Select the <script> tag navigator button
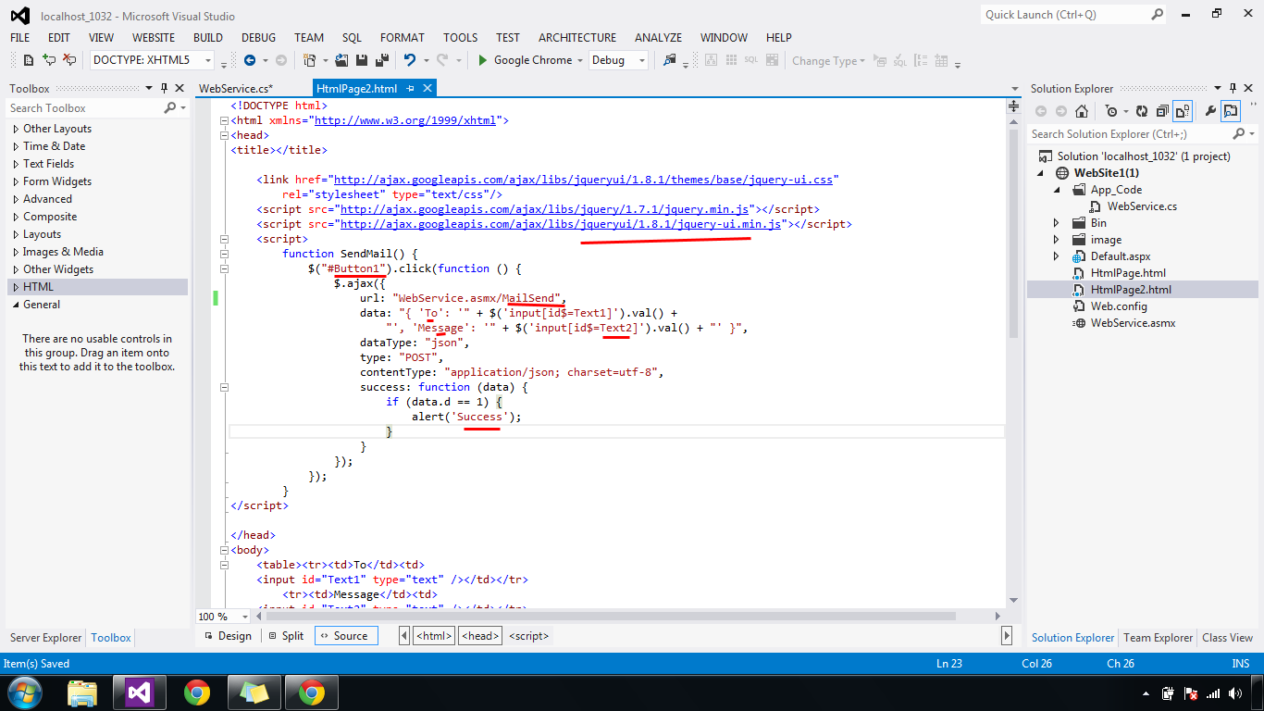 [529, 636]
